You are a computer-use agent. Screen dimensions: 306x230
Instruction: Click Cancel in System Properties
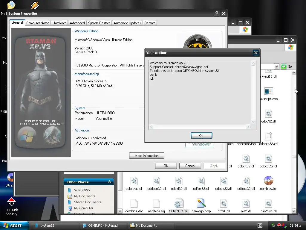click(190, 166)
